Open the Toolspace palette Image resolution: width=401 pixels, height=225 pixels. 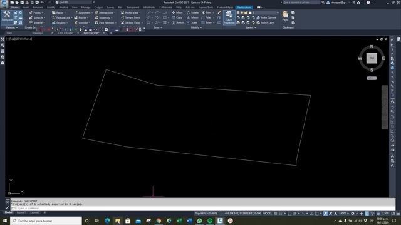[x=7, y=17]
